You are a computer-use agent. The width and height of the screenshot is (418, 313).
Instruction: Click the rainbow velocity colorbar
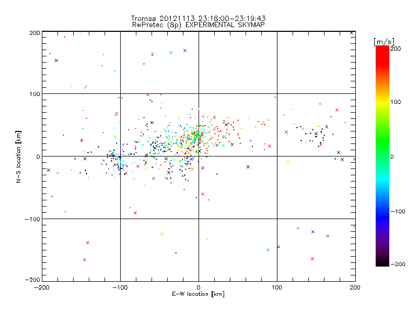(x=382, y=155)
